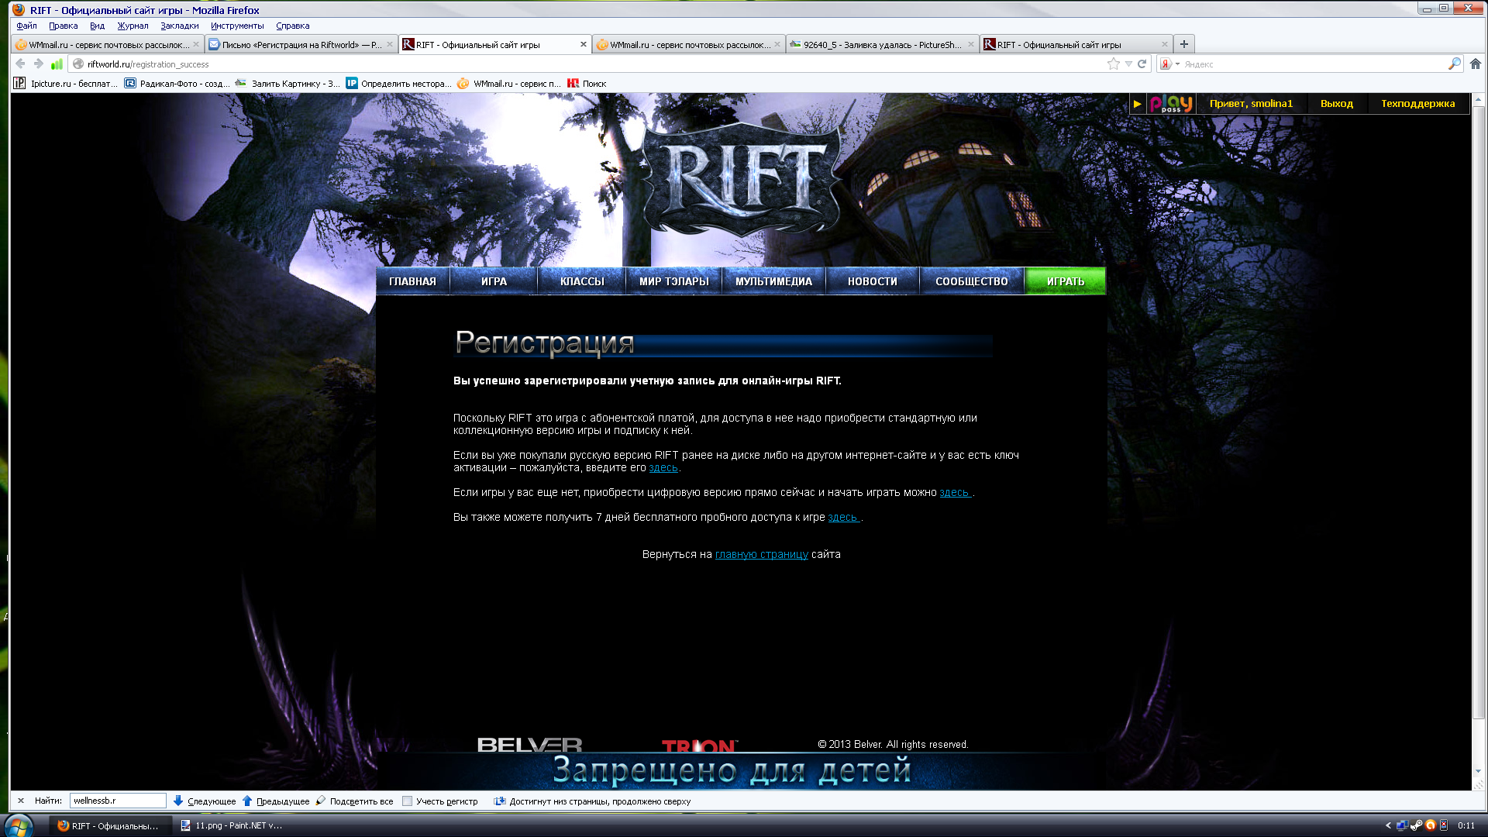
Task: Click the green ИГРАТЬ button
Action: point(1065,281)
